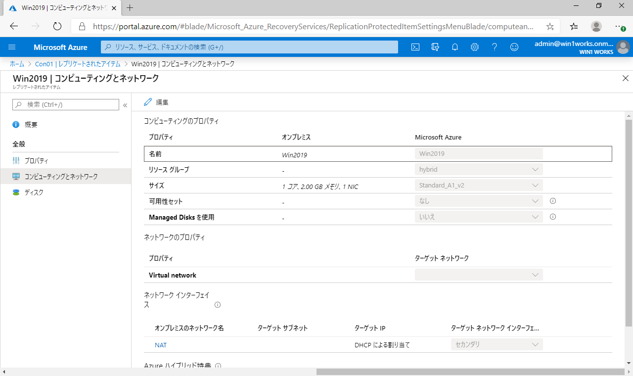
Task: Open feedback smiley icon
Action: [x=514, y=47]
